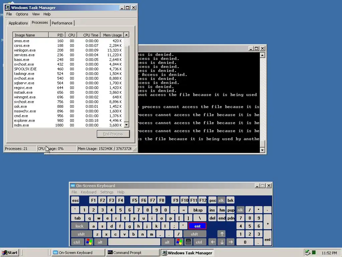Switch to the Applications tab

pos(18,23)
